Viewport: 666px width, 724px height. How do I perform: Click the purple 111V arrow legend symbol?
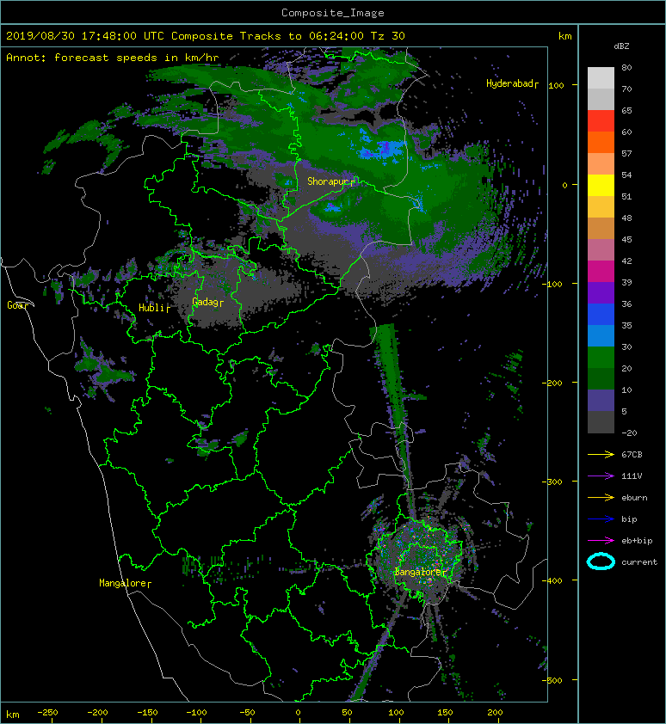[x=601, y=476]
